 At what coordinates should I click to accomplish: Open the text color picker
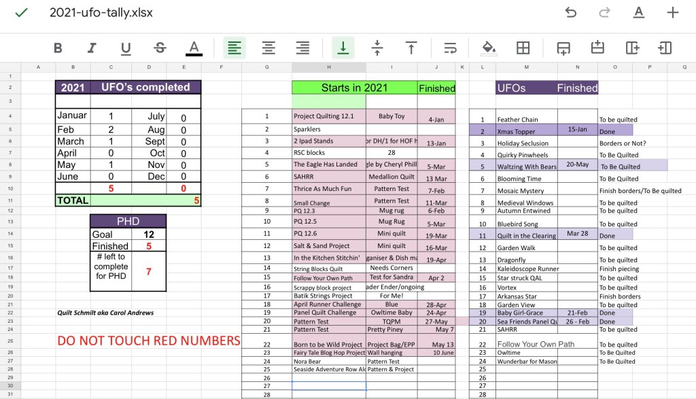pos(194,48)
